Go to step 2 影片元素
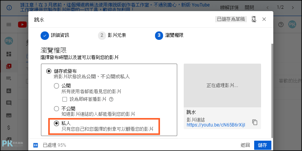302x151 pixels. coord(112,36)
